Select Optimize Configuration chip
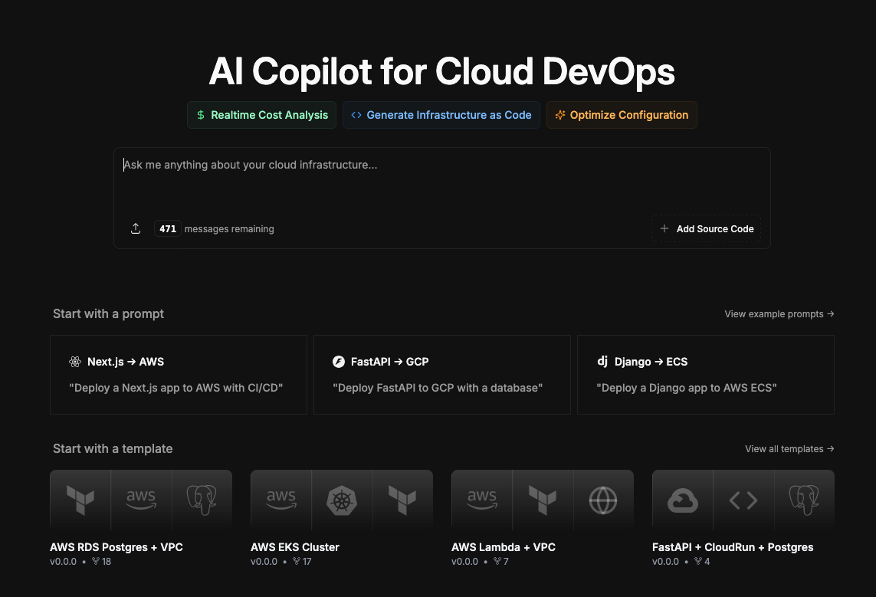 tap(622, 115)
